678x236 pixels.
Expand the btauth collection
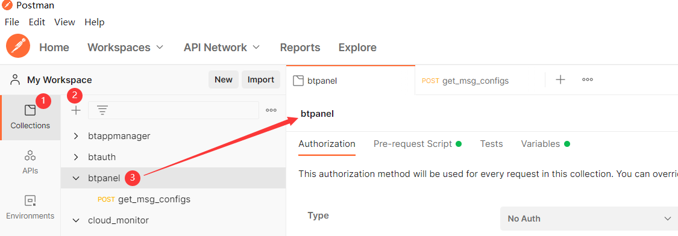click(x=76, y=157)
